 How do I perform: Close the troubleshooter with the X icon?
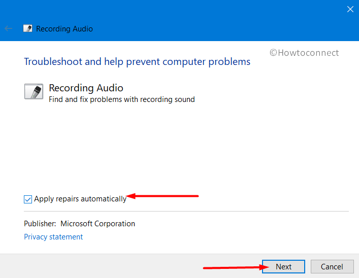pyautogui.click(x=350, y=9)
